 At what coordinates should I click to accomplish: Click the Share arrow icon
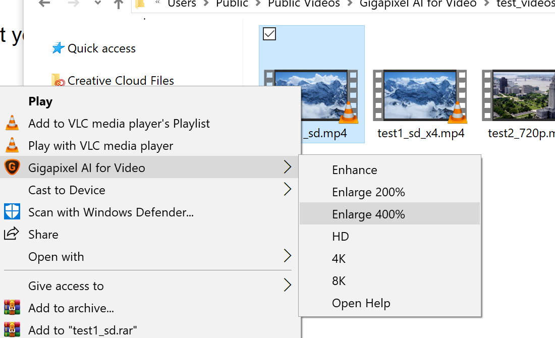point(12,234)
